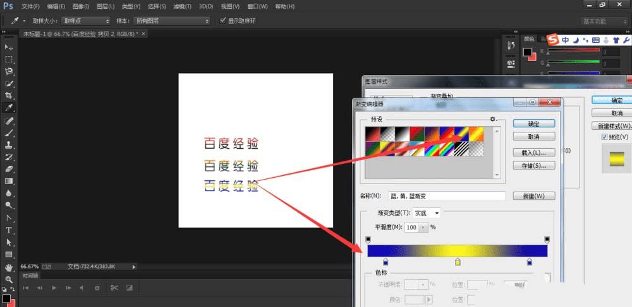Select the Hand tool
Viewport: 632px width, 307px height.
(8, 267)
